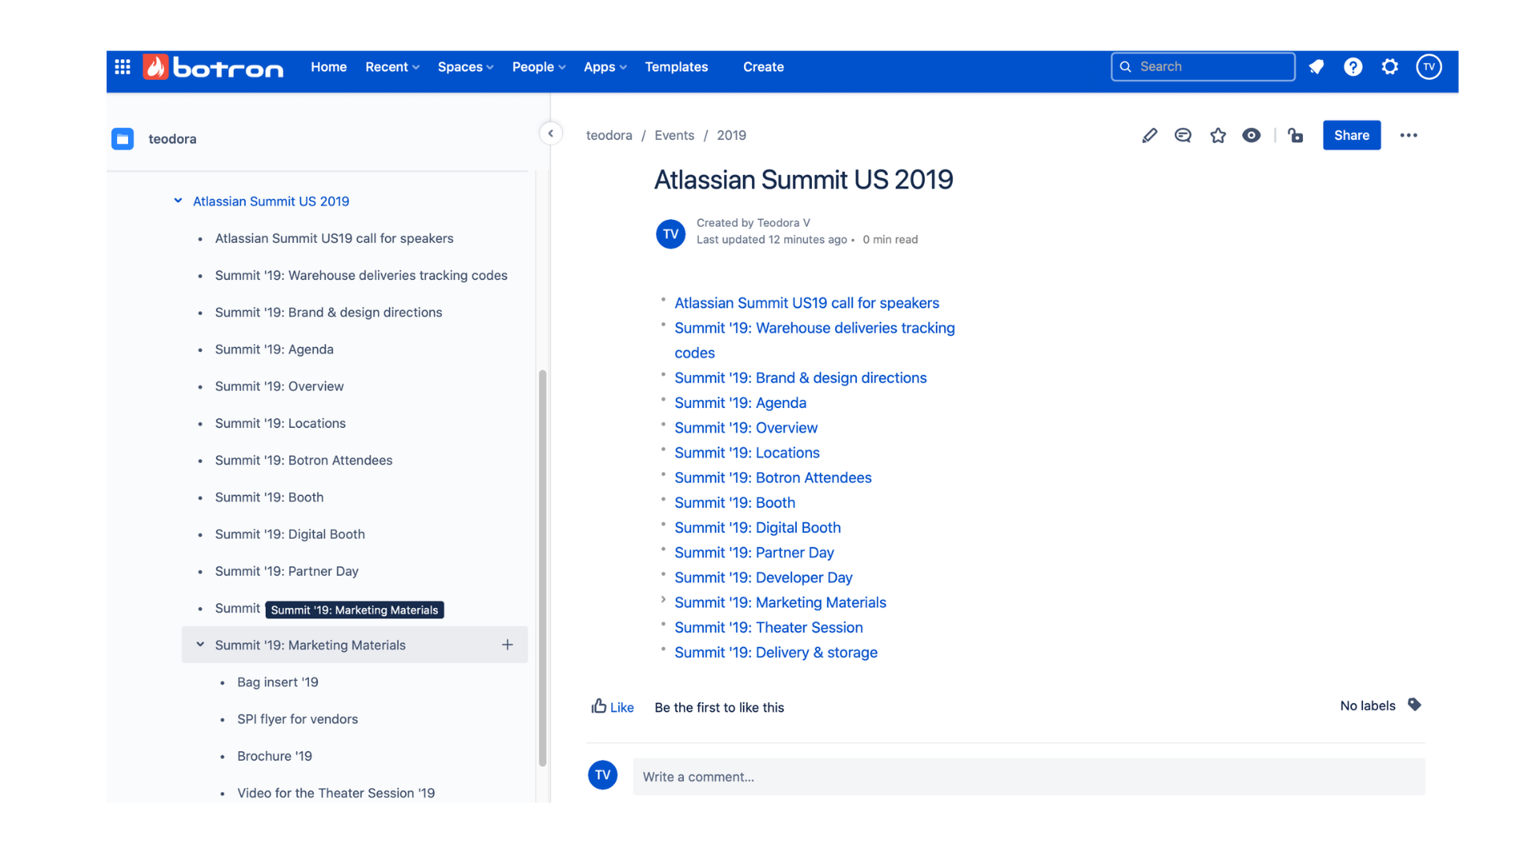Open call for speakers page in sidebar

[334, 238]
